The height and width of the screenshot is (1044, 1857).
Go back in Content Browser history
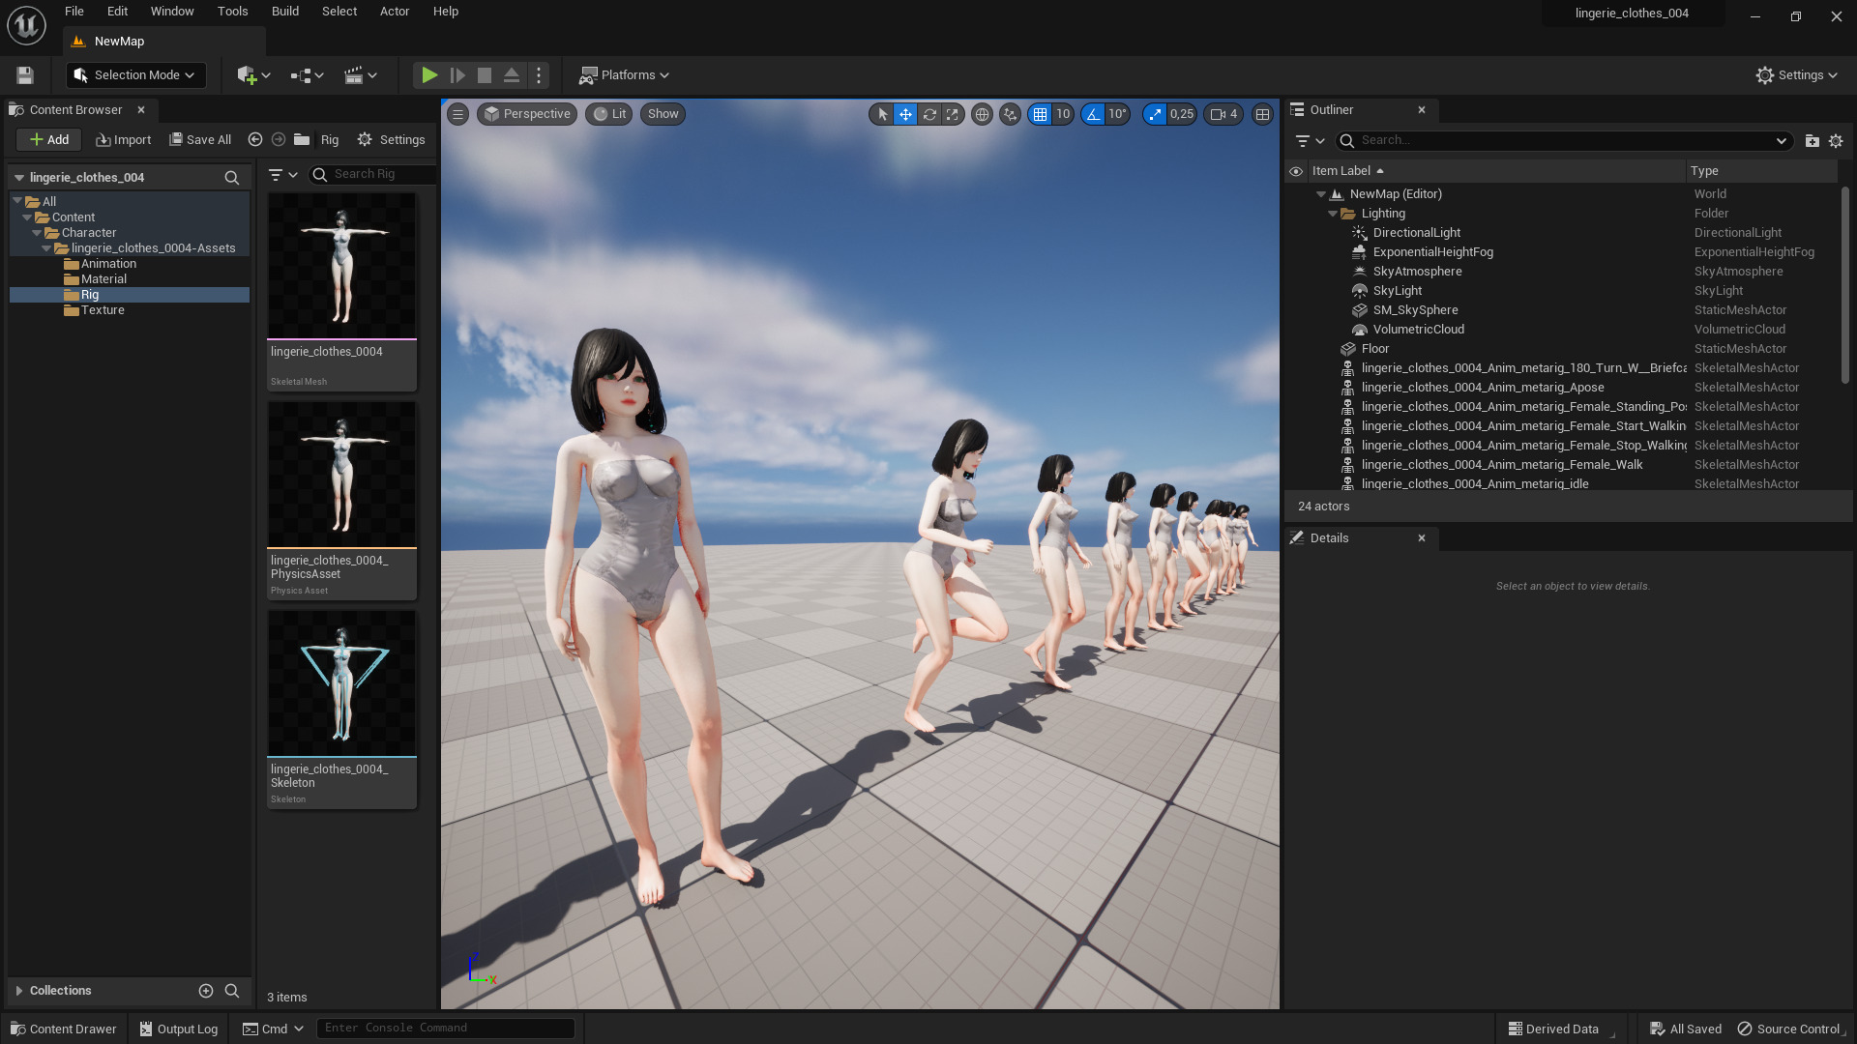[x=255, y=140]
